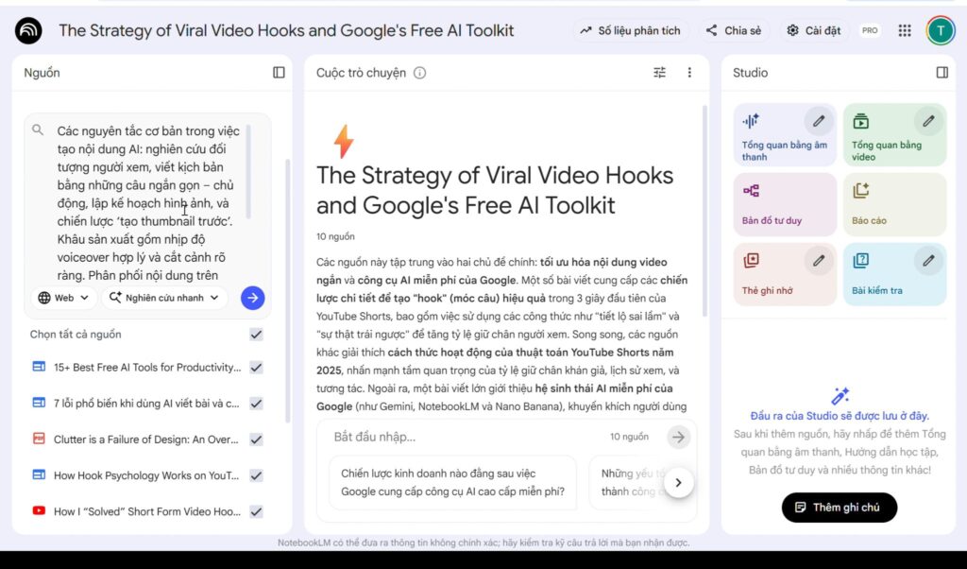Image resolution: width=967 pixels, height=569 pixels.
Task: Click the Thêm ghi chú button
Action: click(x=839, y=508)
